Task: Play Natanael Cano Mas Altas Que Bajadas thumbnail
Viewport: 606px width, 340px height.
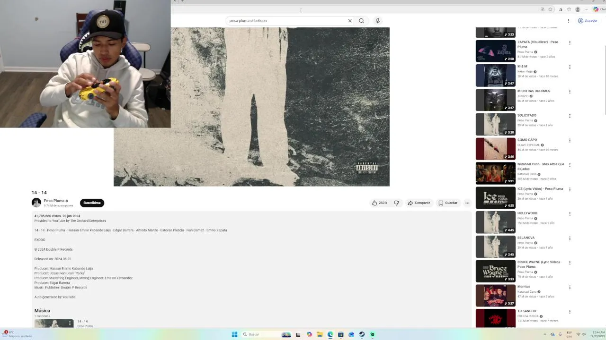Action: click(495, 173)
